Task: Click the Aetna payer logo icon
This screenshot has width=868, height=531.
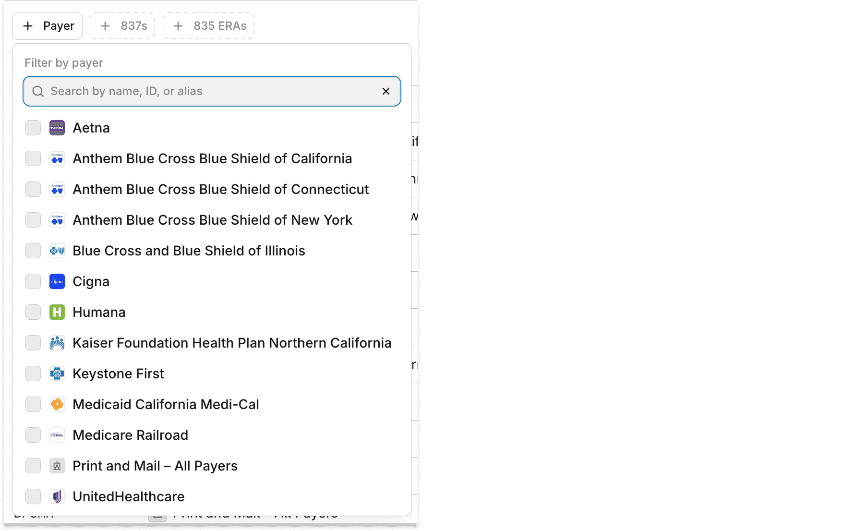Action: [57, 128]
